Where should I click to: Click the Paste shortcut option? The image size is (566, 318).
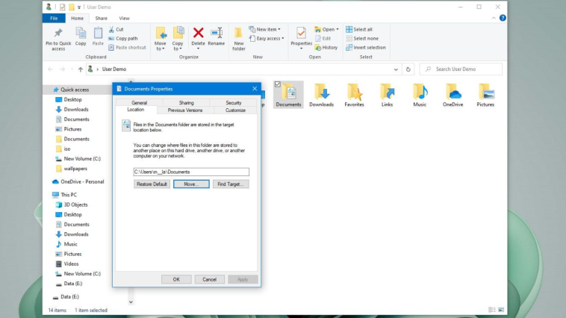click(x=127, y=47)
